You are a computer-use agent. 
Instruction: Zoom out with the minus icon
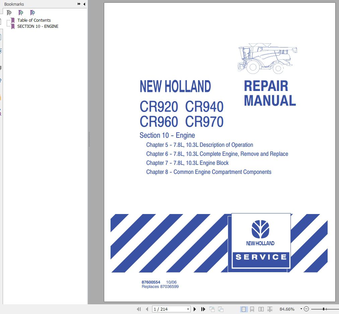click(306, 308)
